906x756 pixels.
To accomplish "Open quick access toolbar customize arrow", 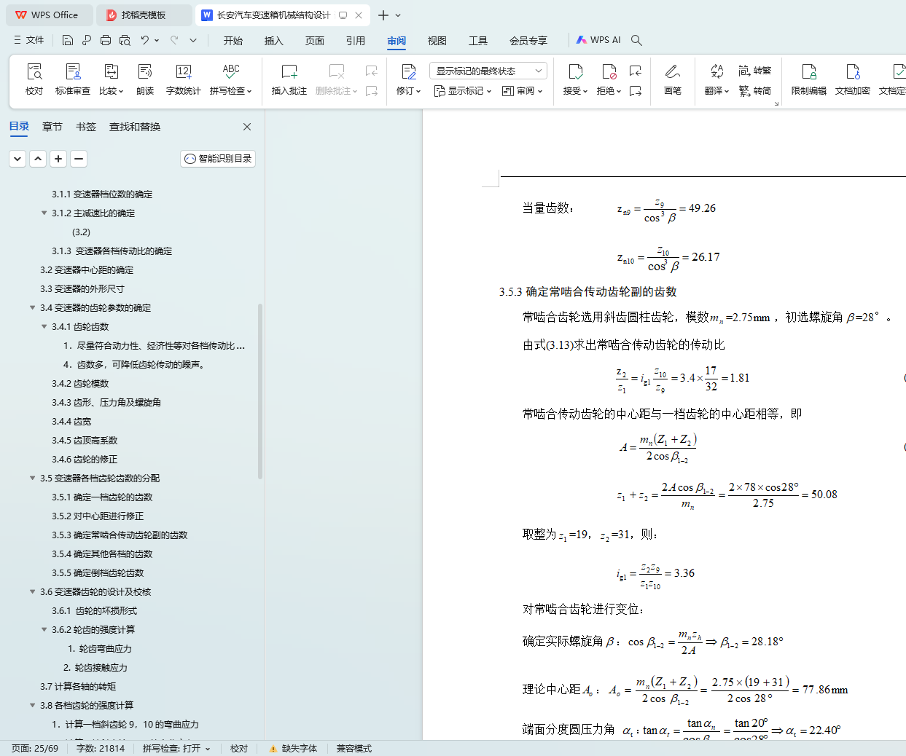I will coord(193,40).
